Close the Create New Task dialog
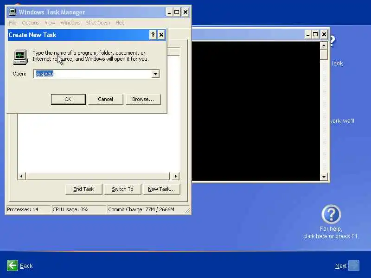Viewport: 371px width, 278px height. pos(161,35)
